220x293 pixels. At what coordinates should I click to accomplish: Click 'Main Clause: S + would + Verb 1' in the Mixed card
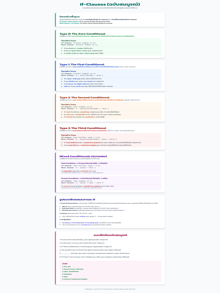[x=78, y=168]
